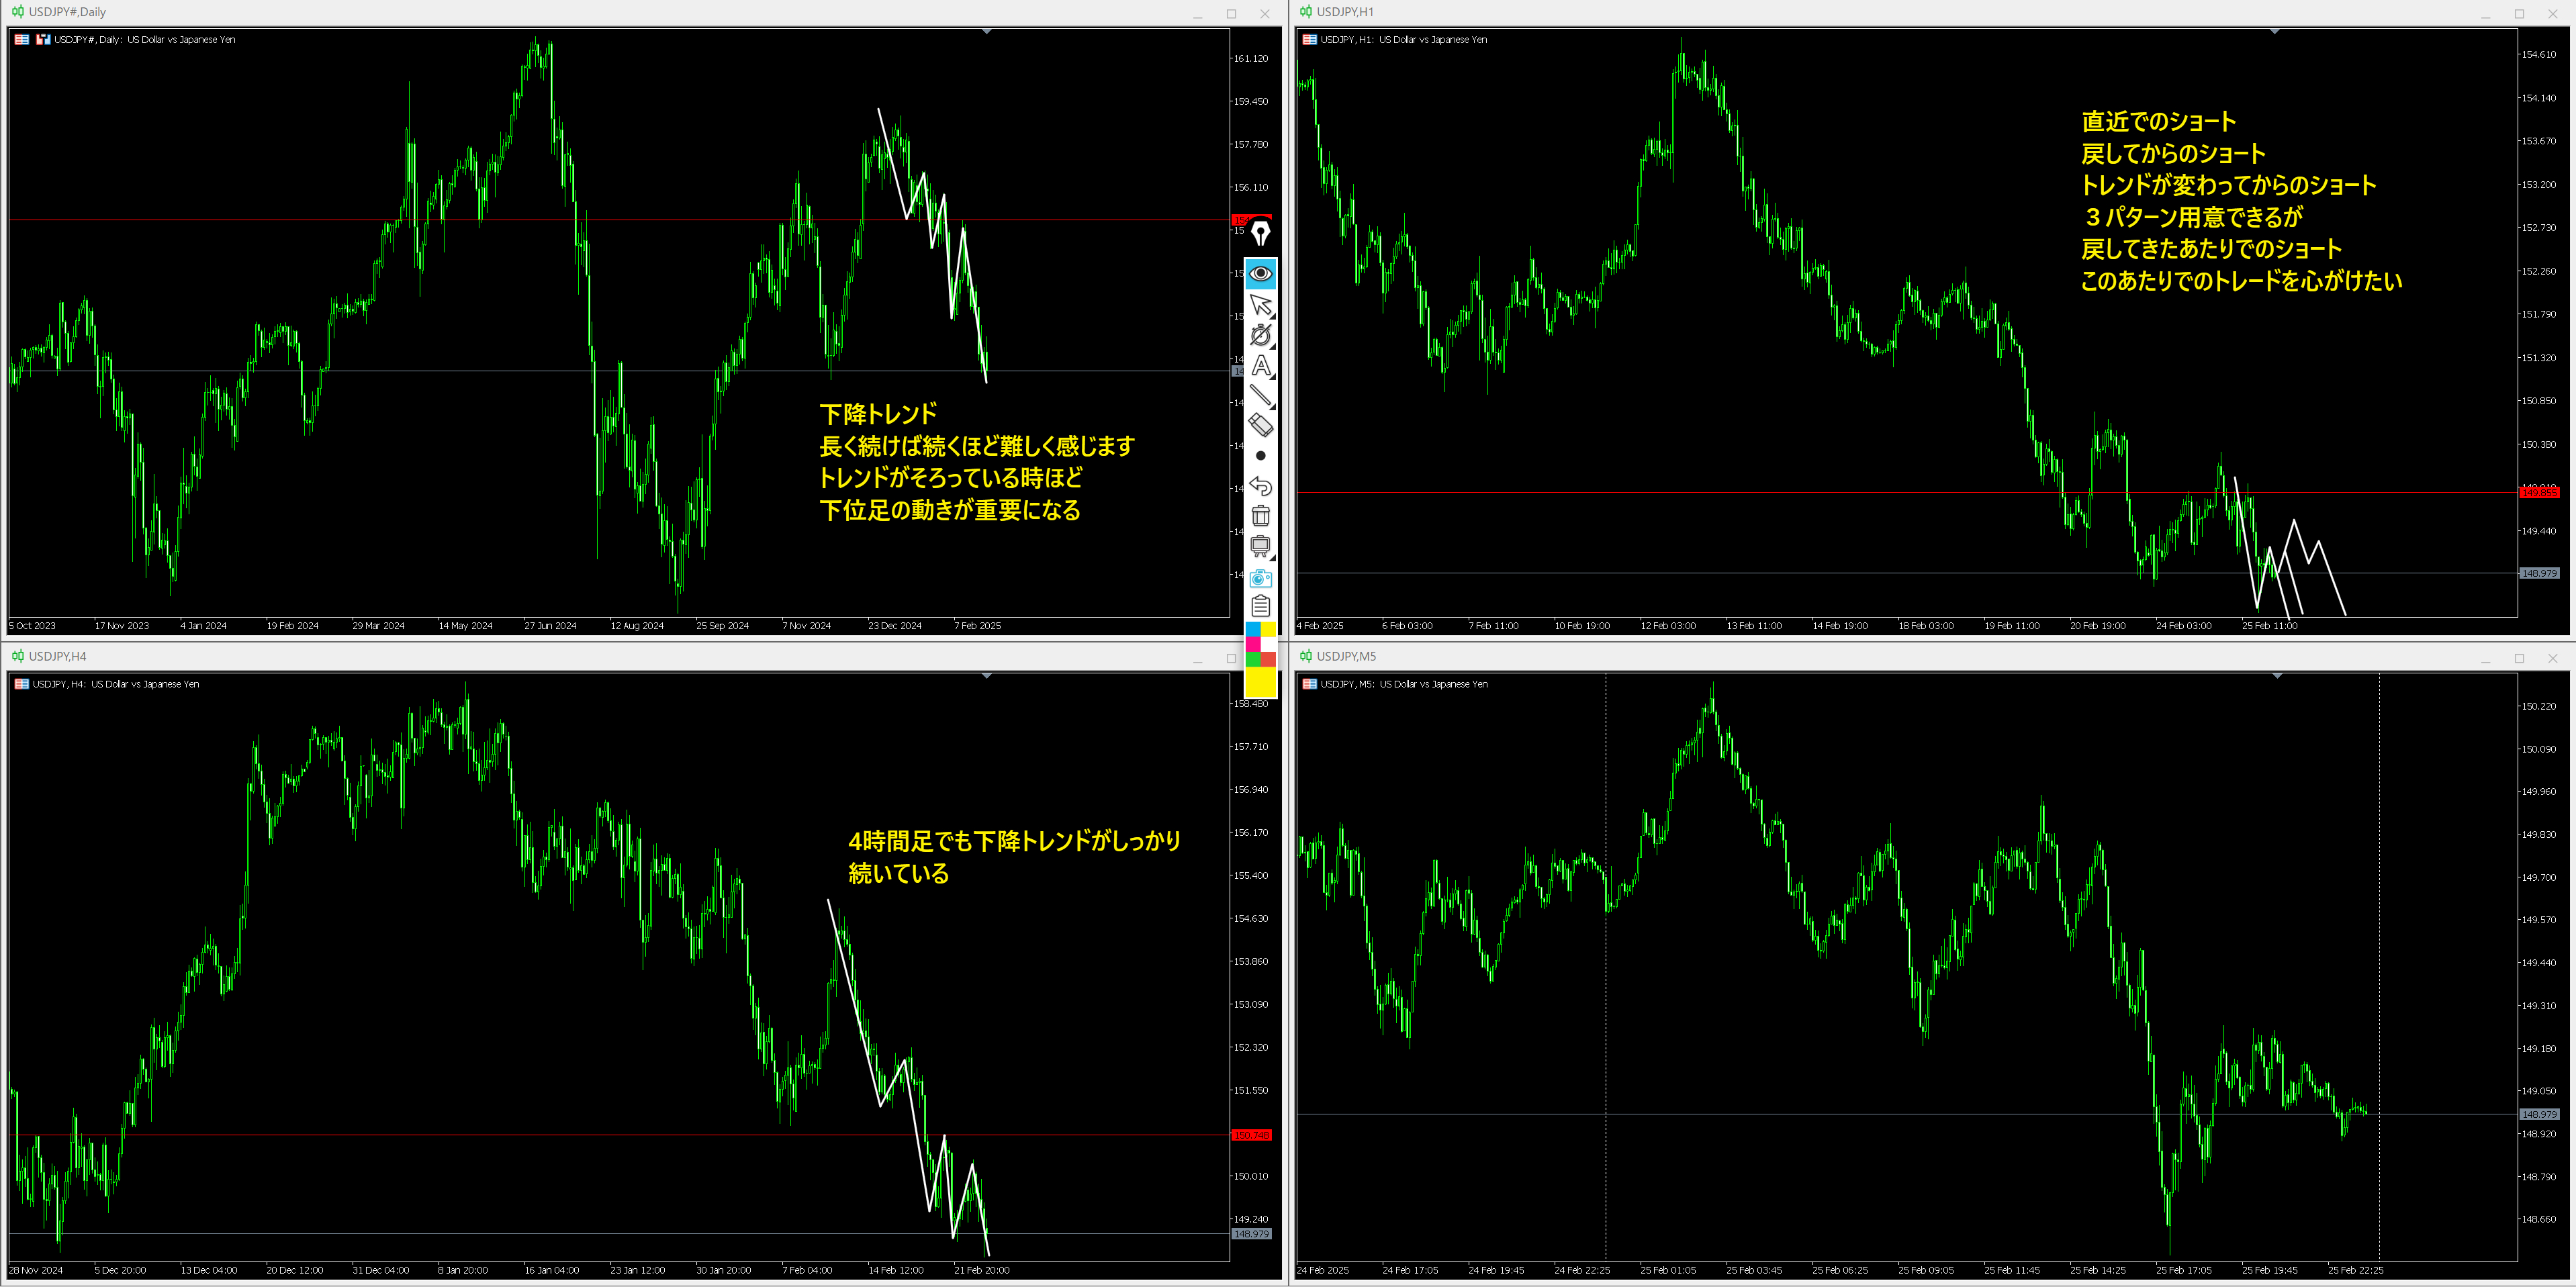This screenshot has width=2576, height=1287.
Task: Close the USDJPY,H1 chart window
Action: [x=2552, y=14]
